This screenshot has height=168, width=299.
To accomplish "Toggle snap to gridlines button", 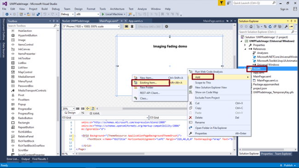I will click(x=82, y=109).
